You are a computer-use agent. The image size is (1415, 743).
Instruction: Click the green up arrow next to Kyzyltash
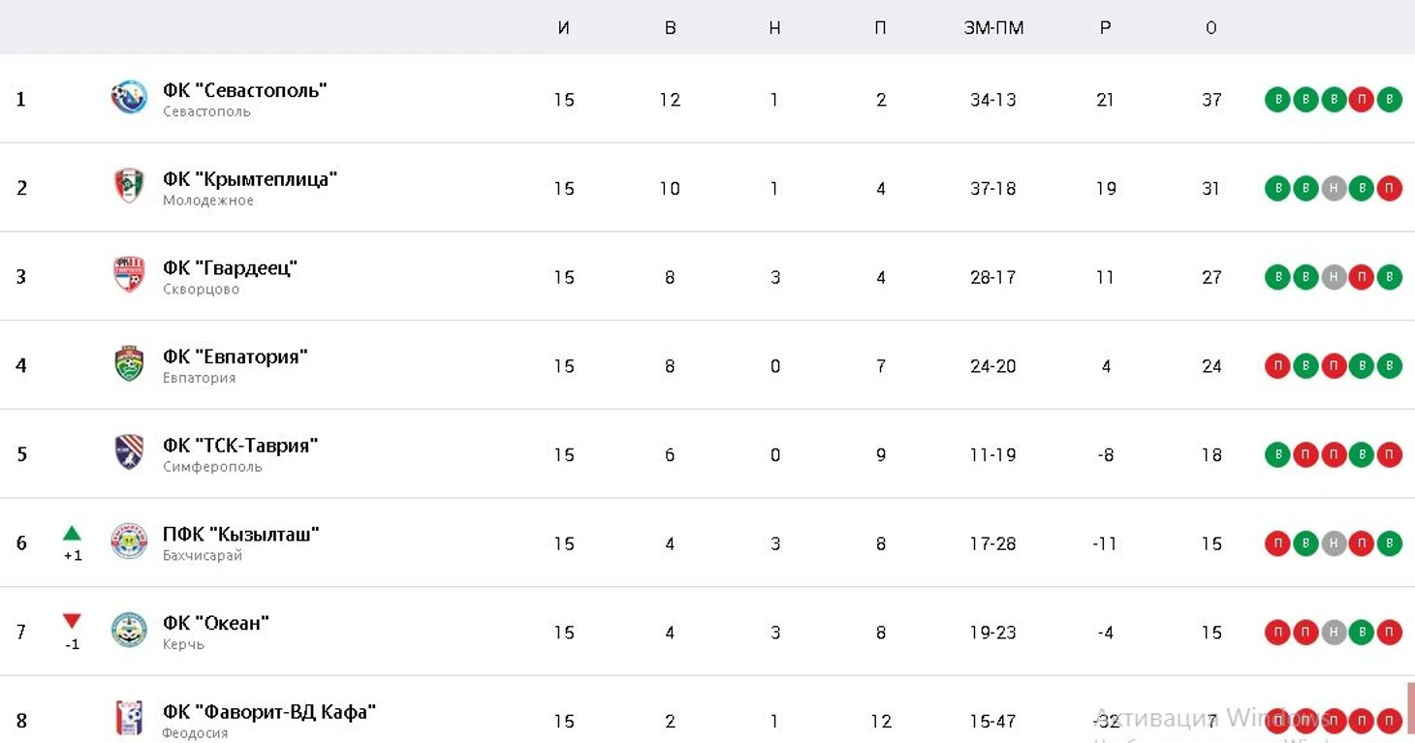[72, 533]
